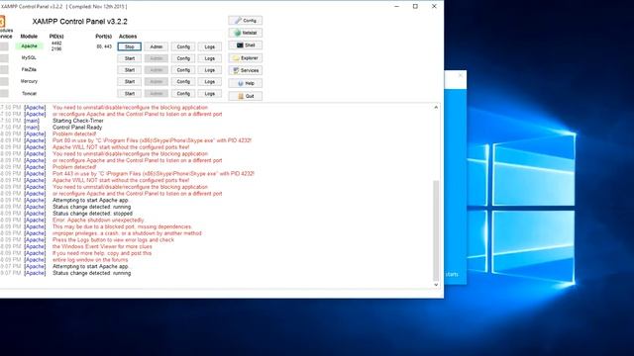
Task: Open the Windows Services list
Action: point(245,70)
